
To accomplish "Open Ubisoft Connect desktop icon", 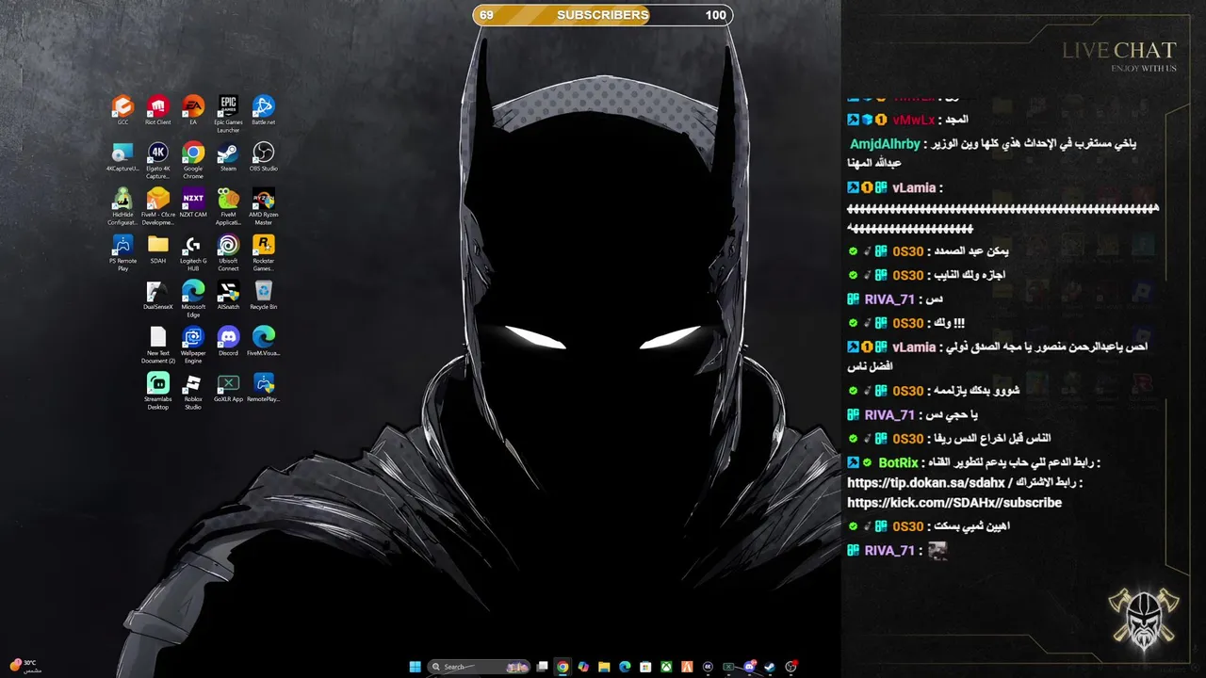I will pos(228,252).
